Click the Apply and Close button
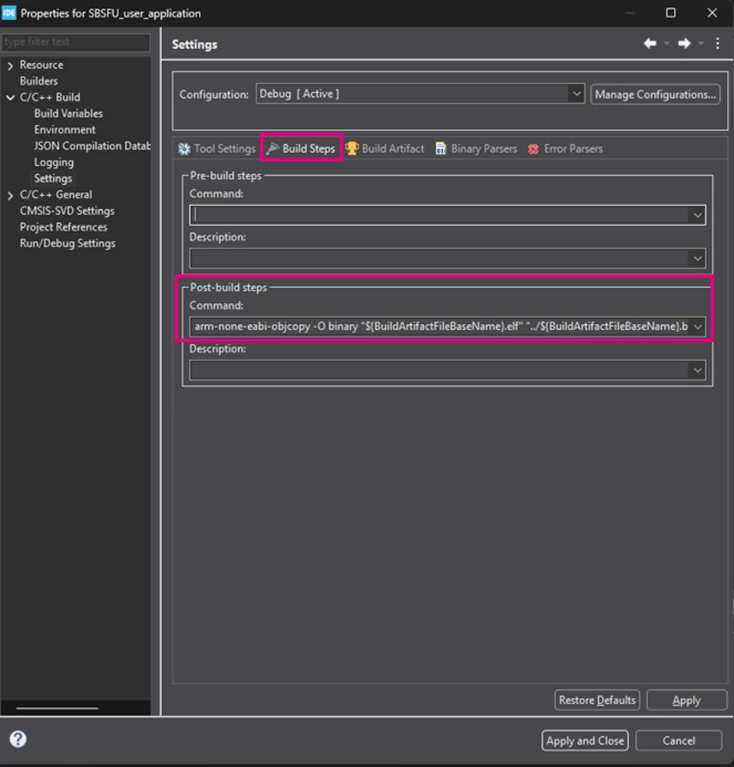Image resolution: width=734 pixels, height=767 pixels. pos(585,741)
